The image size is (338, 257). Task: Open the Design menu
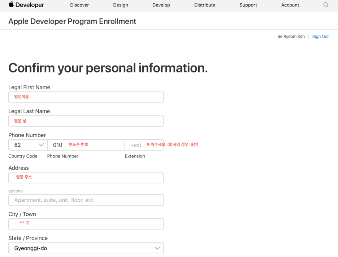121,5
